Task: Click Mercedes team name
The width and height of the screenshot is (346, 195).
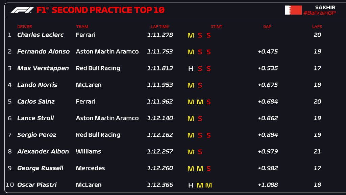Action: (90, 168)
